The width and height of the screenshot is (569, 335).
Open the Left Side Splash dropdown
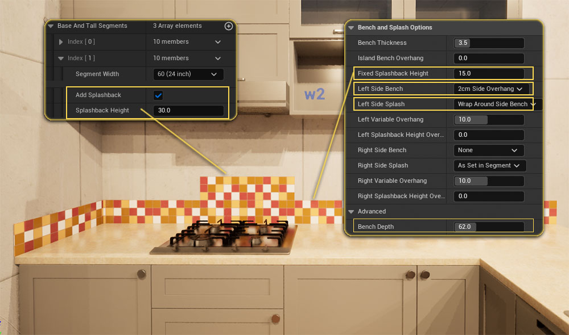[x=496, y=104]
